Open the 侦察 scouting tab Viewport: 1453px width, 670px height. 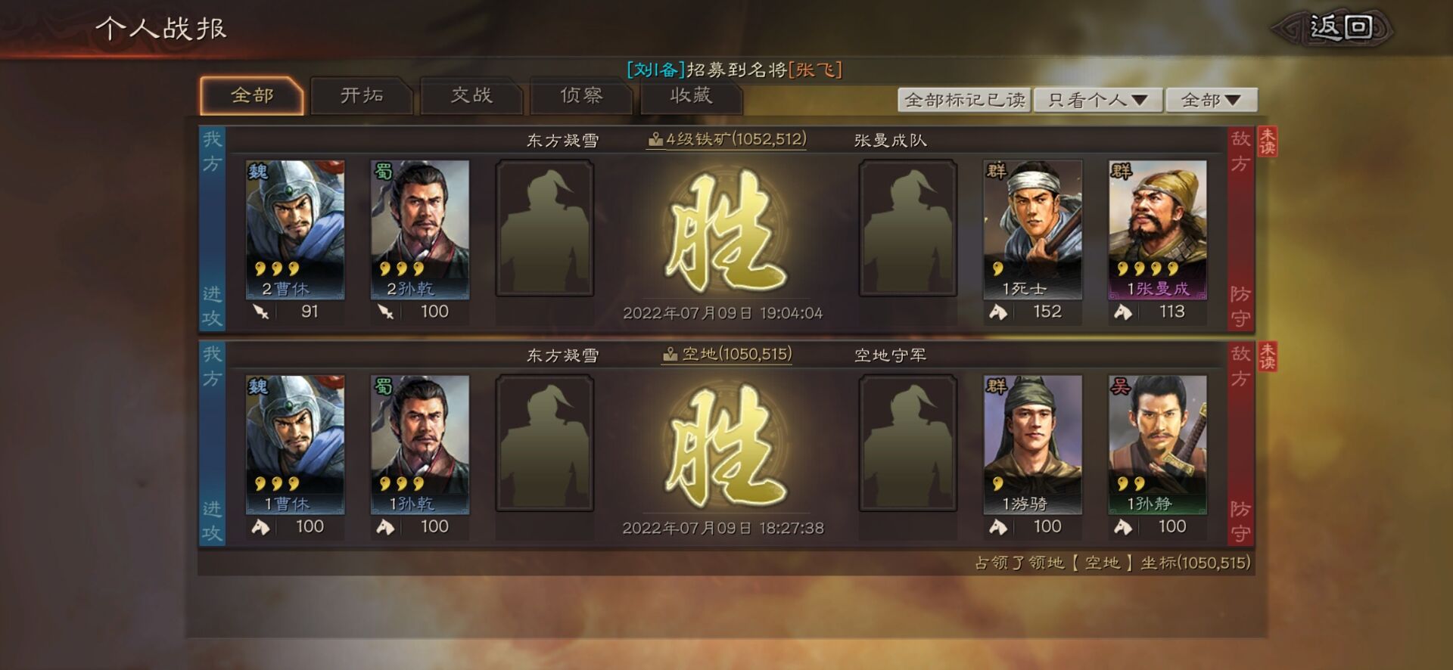pyautogui.click(x=581, y=96)
